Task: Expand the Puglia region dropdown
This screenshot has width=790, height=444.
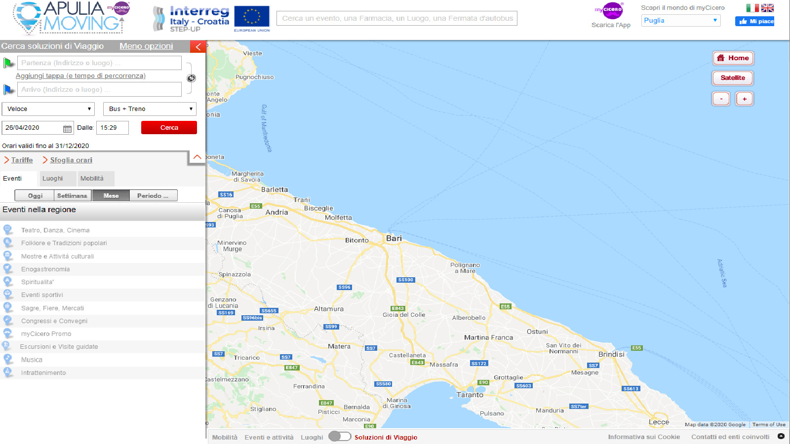Action: pyautogui.click(x=680, y=21)
